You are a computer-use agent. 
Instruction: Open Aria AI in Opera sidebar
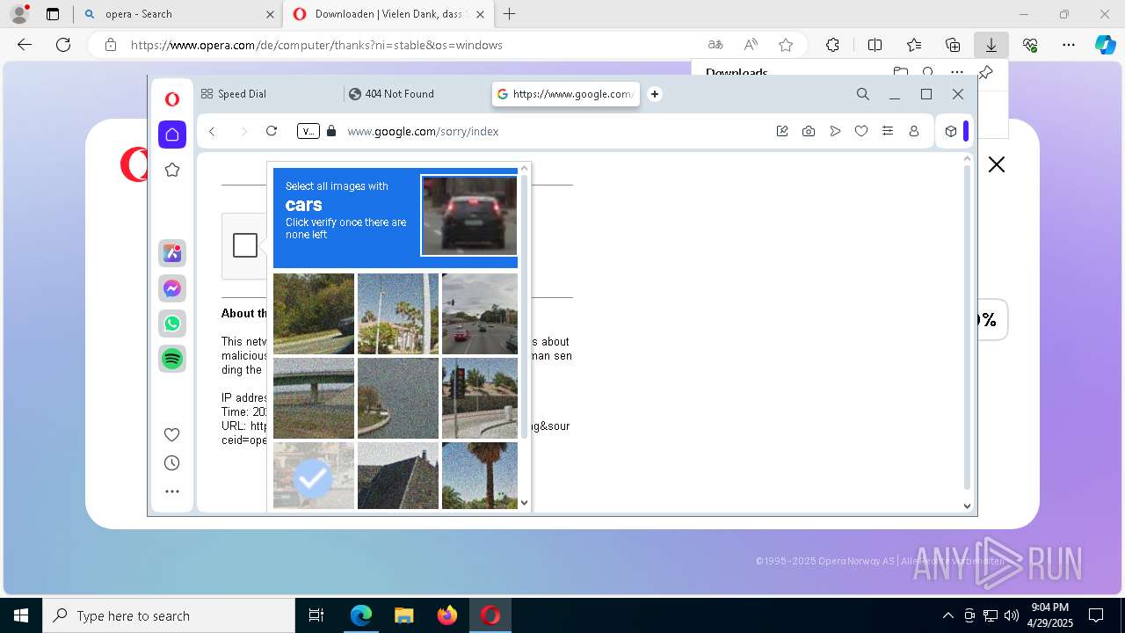tap(172, 253)
